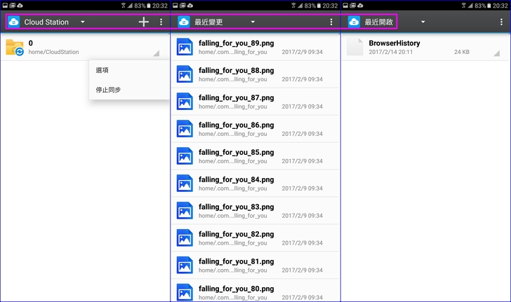
Task: Open overflow menu in 最近開啟 panel
Action: click(501, 22)
